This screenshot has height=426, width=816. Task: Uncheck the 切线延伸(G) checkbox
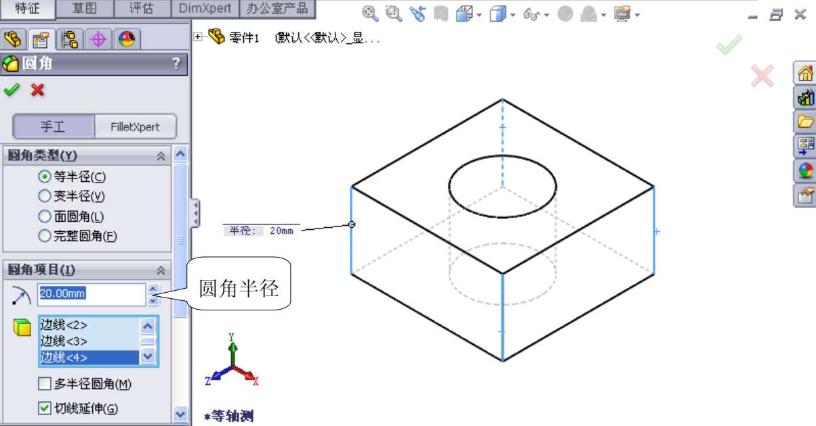(x=45, y=408)
